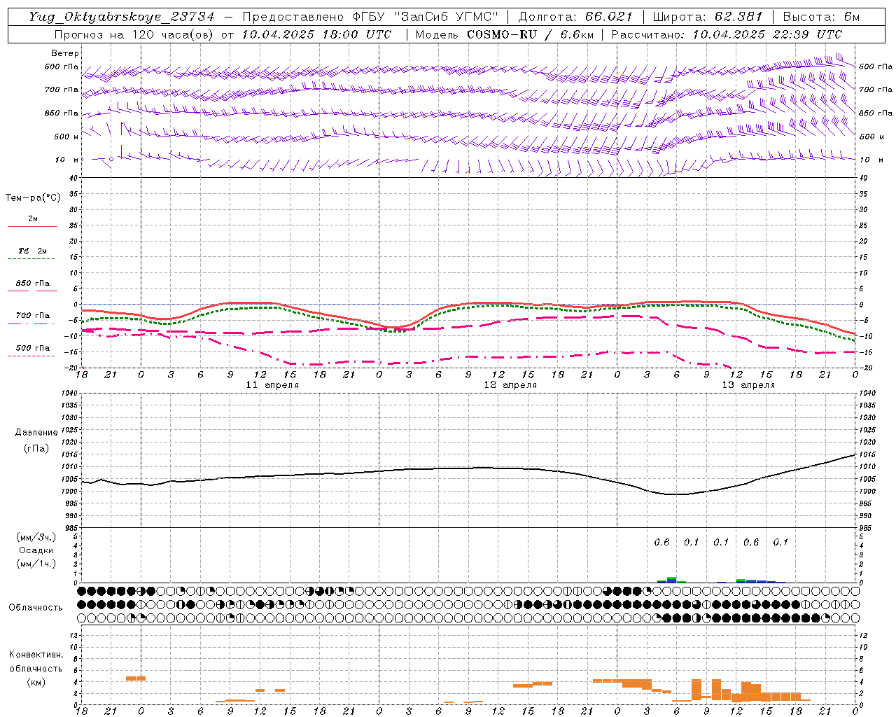Screen dimensions: 896x717
Task: Click the forecast span Прогноз на 120 часа(ов)
Action: [x=135, y=34]
